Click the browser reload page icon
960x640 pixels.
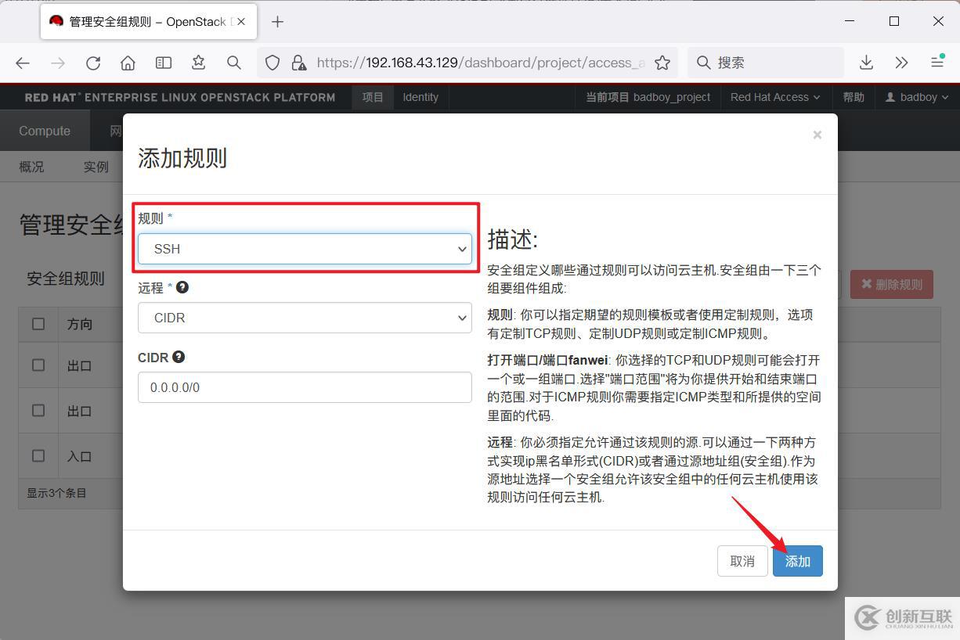coord(93,63)
